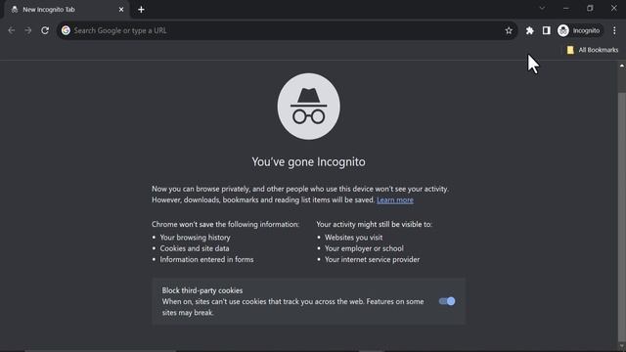The height and width of the screenshot is (352, 626).
Task: Click the back navigation arrow
Action: pos(11,30)
